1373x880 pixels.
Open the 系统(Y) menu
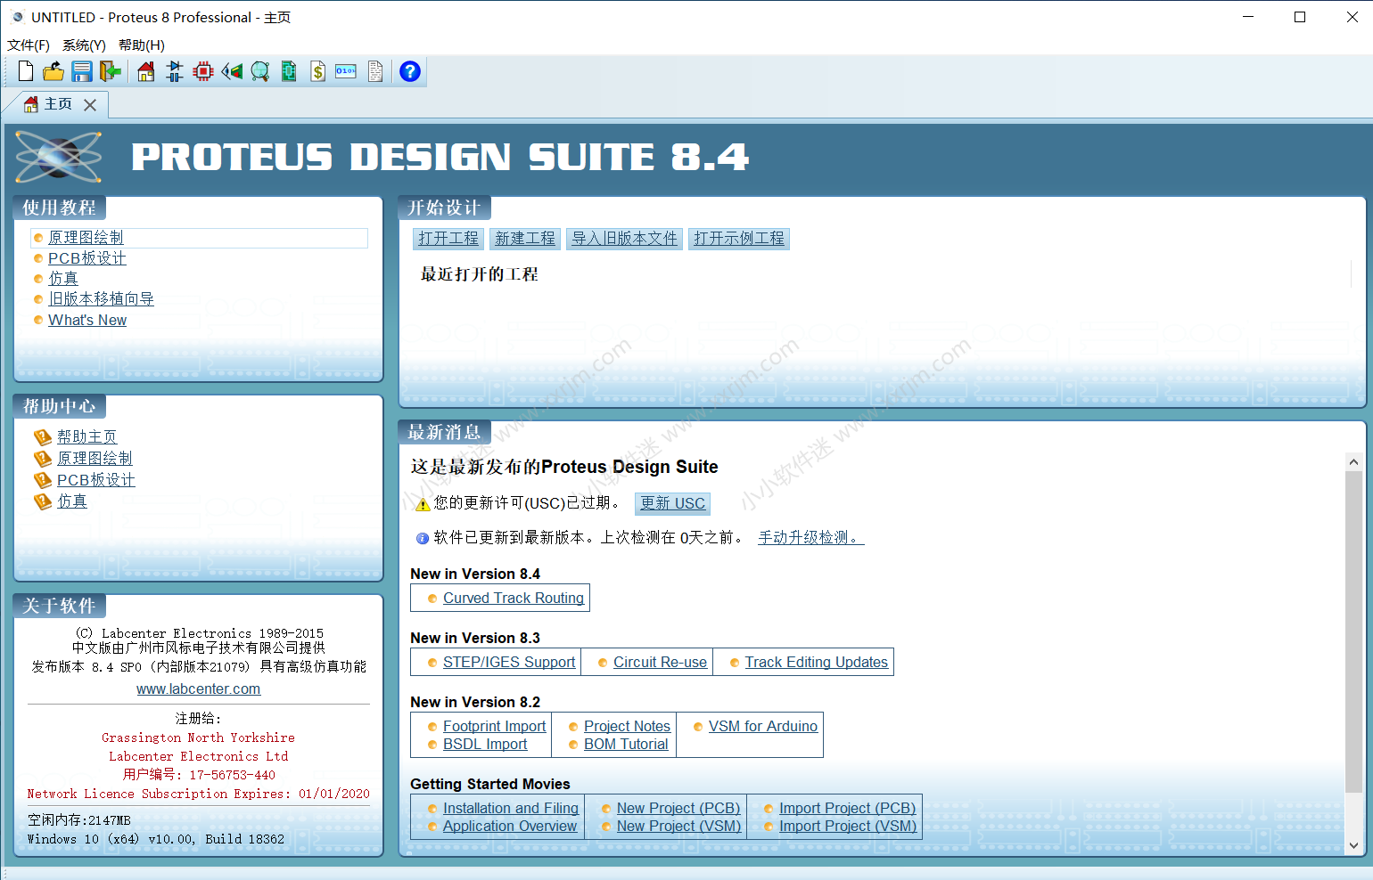(84, 45)
